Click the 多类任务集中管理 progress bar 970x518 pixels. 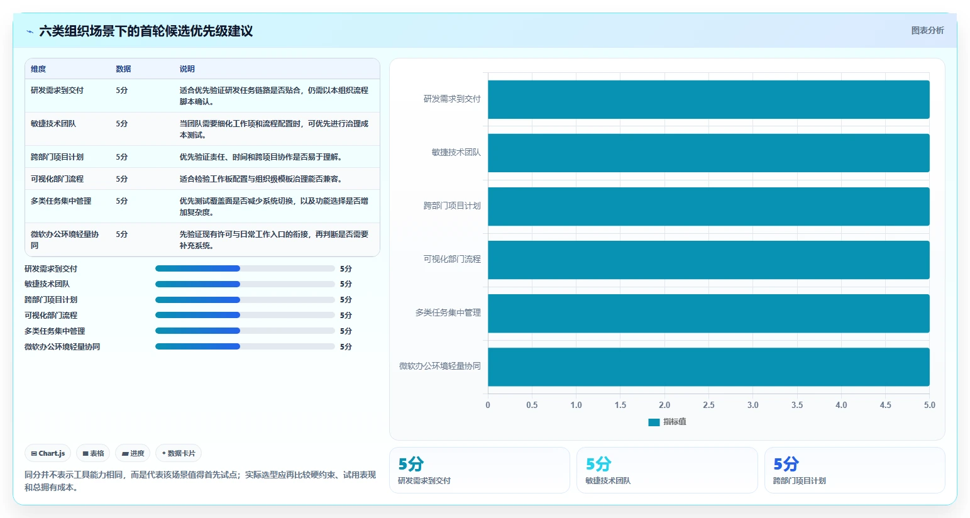click(245, 331)
